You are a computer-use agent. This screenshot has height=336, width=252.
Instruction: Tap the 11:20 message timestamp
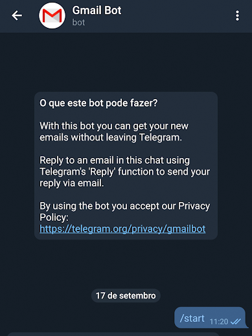pos(219,322)
